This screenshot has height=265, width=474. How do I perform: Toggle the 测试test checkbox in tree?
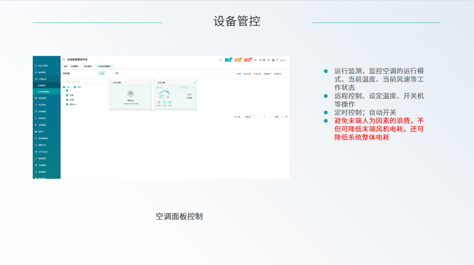[67, 104]
